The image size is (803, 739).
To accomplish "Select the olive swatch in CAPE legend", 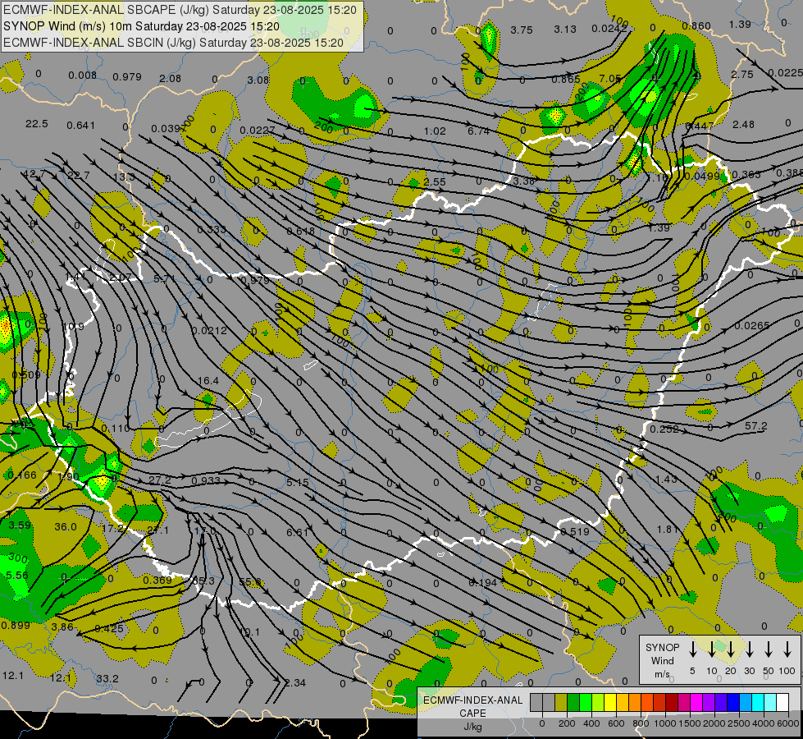I will [561, 703].
